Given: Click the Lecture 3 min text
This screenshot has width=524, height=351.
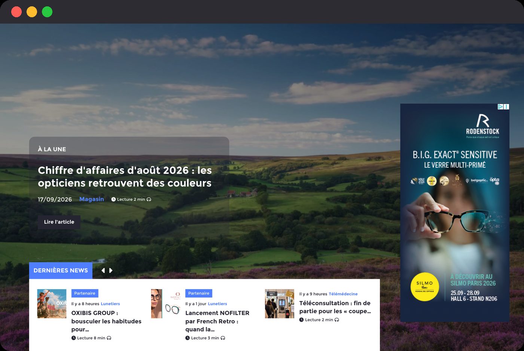Looking at the screenshot, I should (205, 338).
